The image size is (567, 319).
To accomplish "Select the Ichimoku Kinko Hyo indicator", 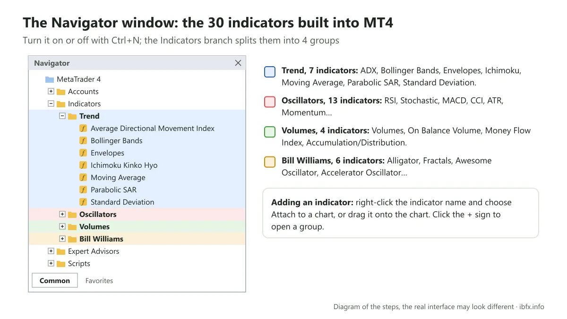I will tap(124, 165).
